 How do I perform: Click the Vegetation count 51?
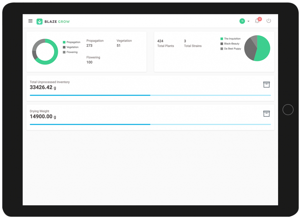118,45
